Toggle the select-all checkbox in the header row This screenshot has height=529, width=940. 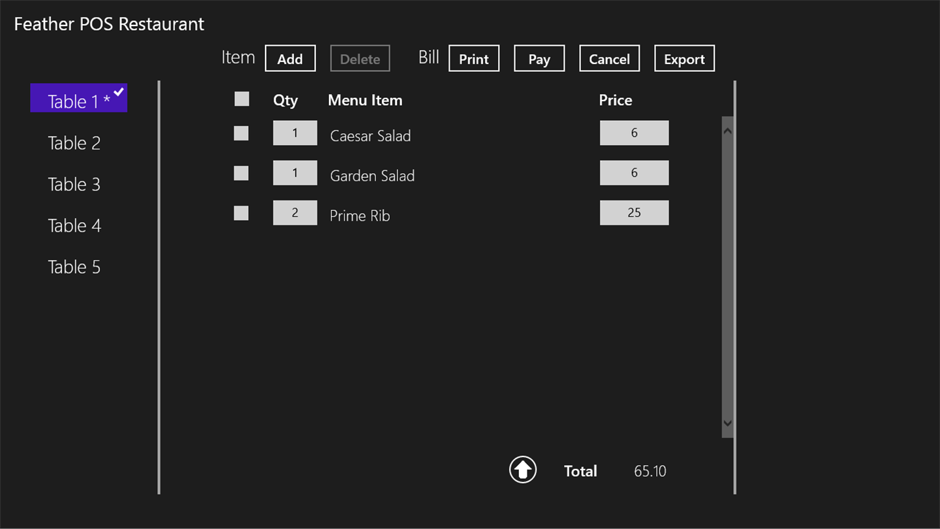[242, 99]
